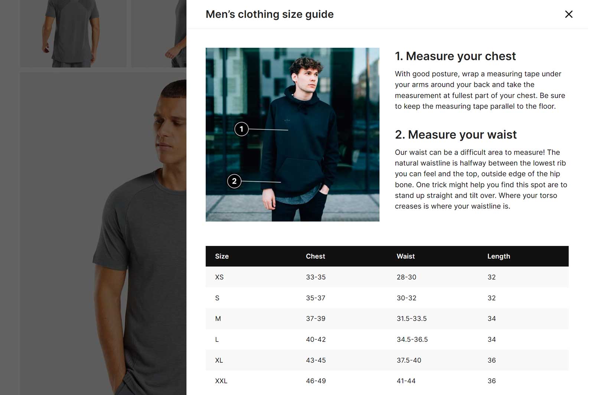Select the Chest column header

coord(315,256)
